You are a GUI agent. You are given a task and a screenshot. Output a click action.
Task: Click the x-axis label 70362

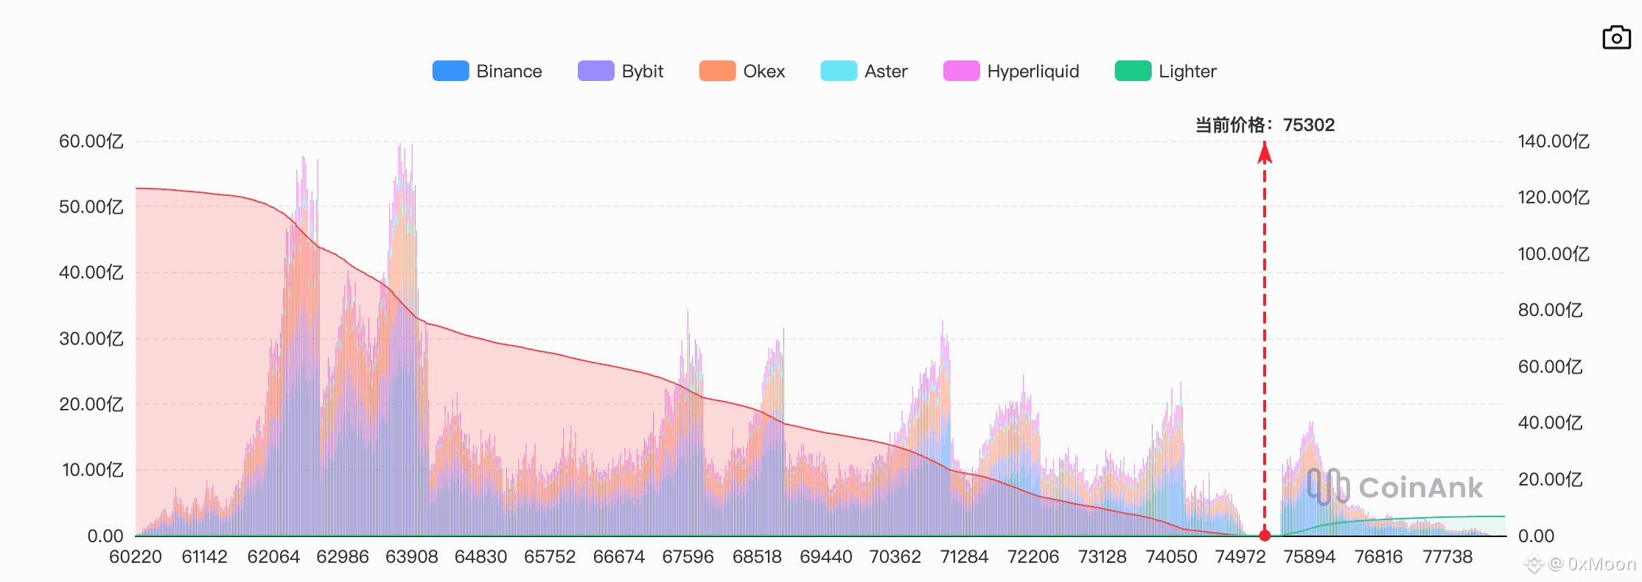(x=895, y=557)
